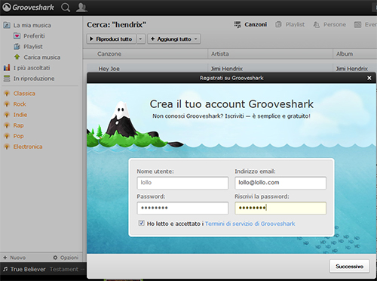Click the station icon next to Rock
The width and height of the screenshot is (377, 281).
7,104
